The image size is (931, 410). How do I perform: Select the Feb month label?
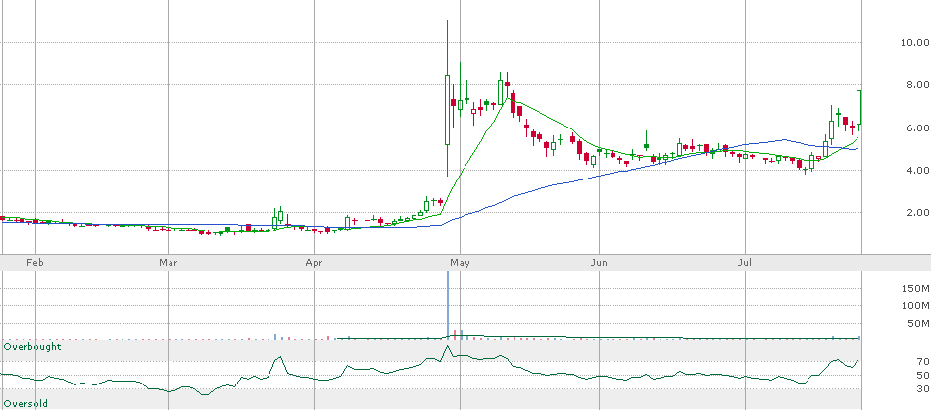pos(36,262)
